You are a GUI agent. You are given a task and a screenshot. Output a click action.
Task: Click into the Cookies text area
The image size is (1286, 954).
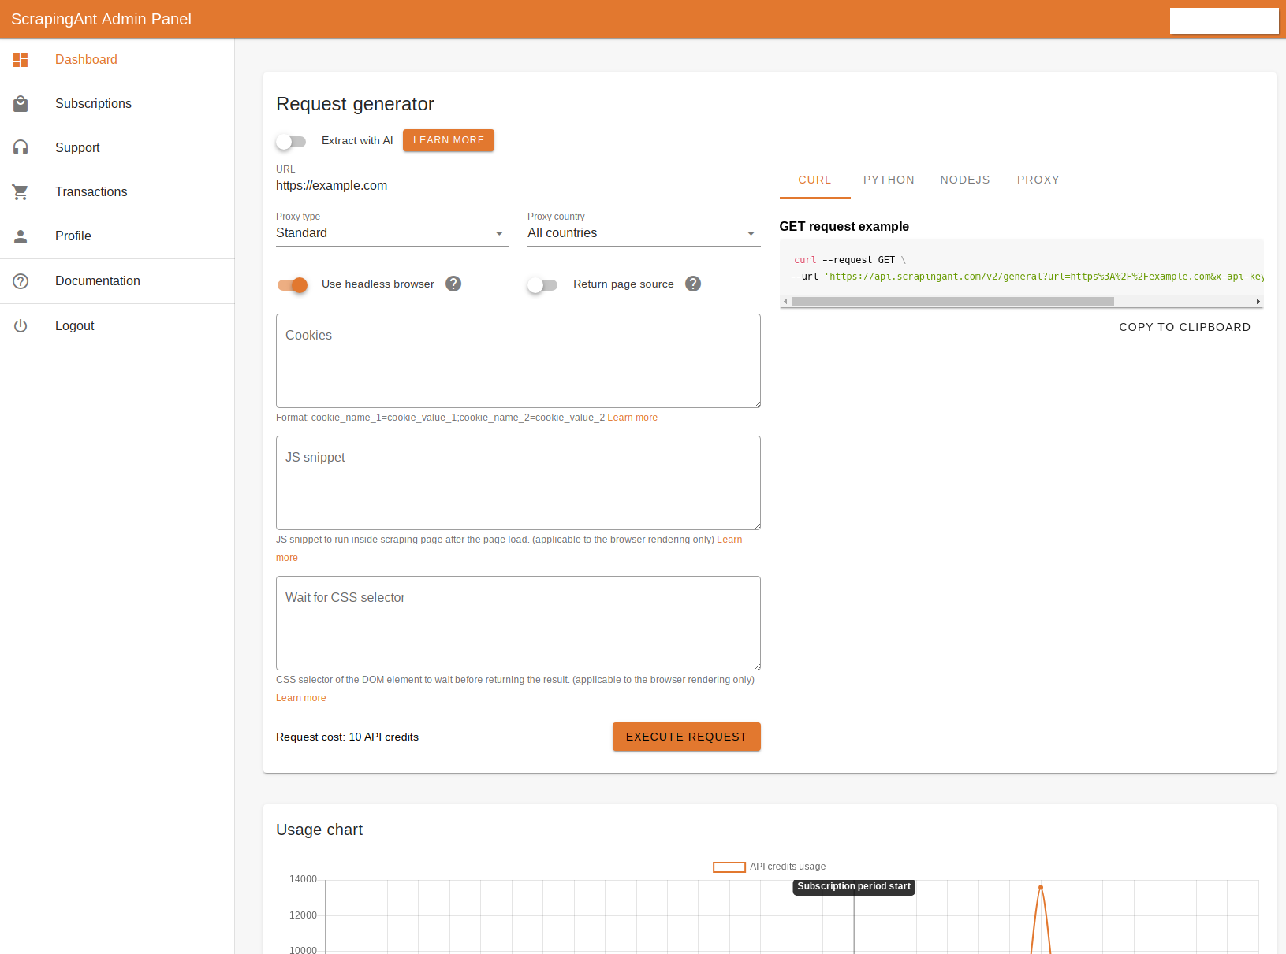pos(518,361)
